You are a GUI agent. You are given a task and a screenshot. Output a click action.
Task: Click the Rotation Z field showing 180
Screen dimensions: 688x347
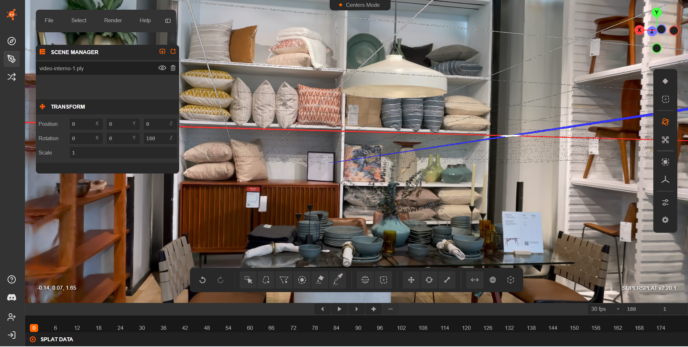point(160,138)
